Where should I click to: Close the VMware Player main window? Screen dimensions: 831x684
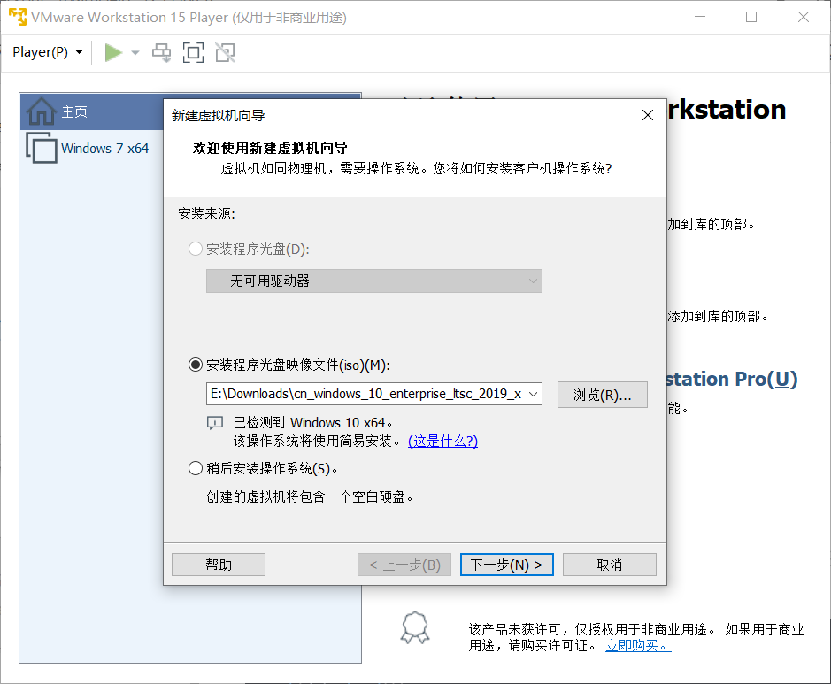(x=804, y=17)
